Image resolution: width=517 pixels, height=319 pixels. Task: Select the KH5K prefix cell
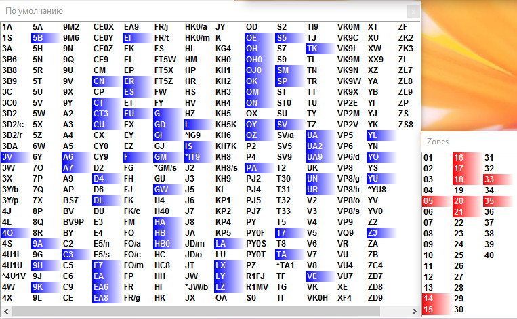[x=226, y=125]
